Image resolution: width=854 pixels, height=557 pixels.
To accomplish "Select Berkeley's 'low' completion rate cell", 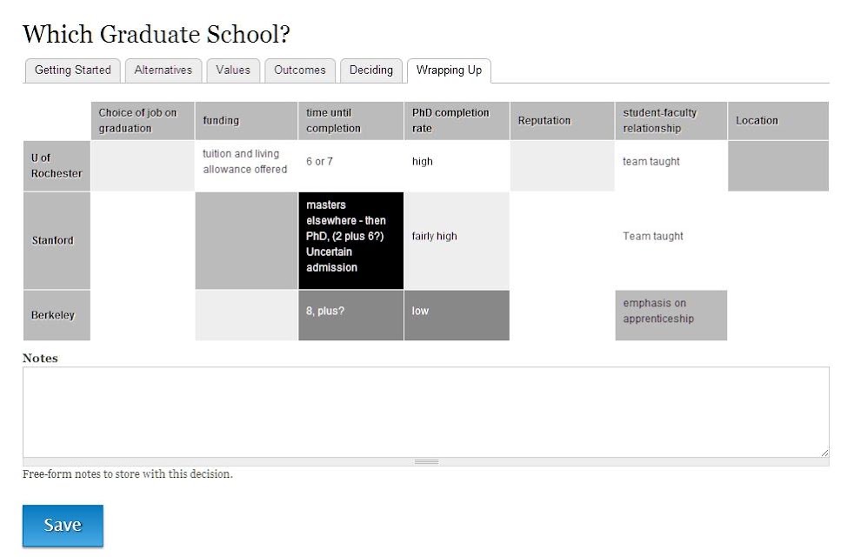I will (457, 315).
